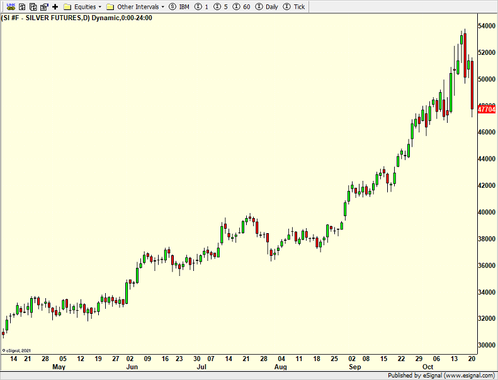This screenshot has height=380, width=498.
Task: Expand the Equities dropdown arrow
Action: [x=99, y=6]
